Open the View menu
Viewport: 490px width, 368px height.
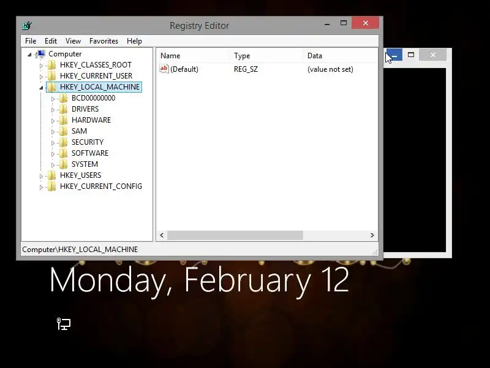pos(73,41)
